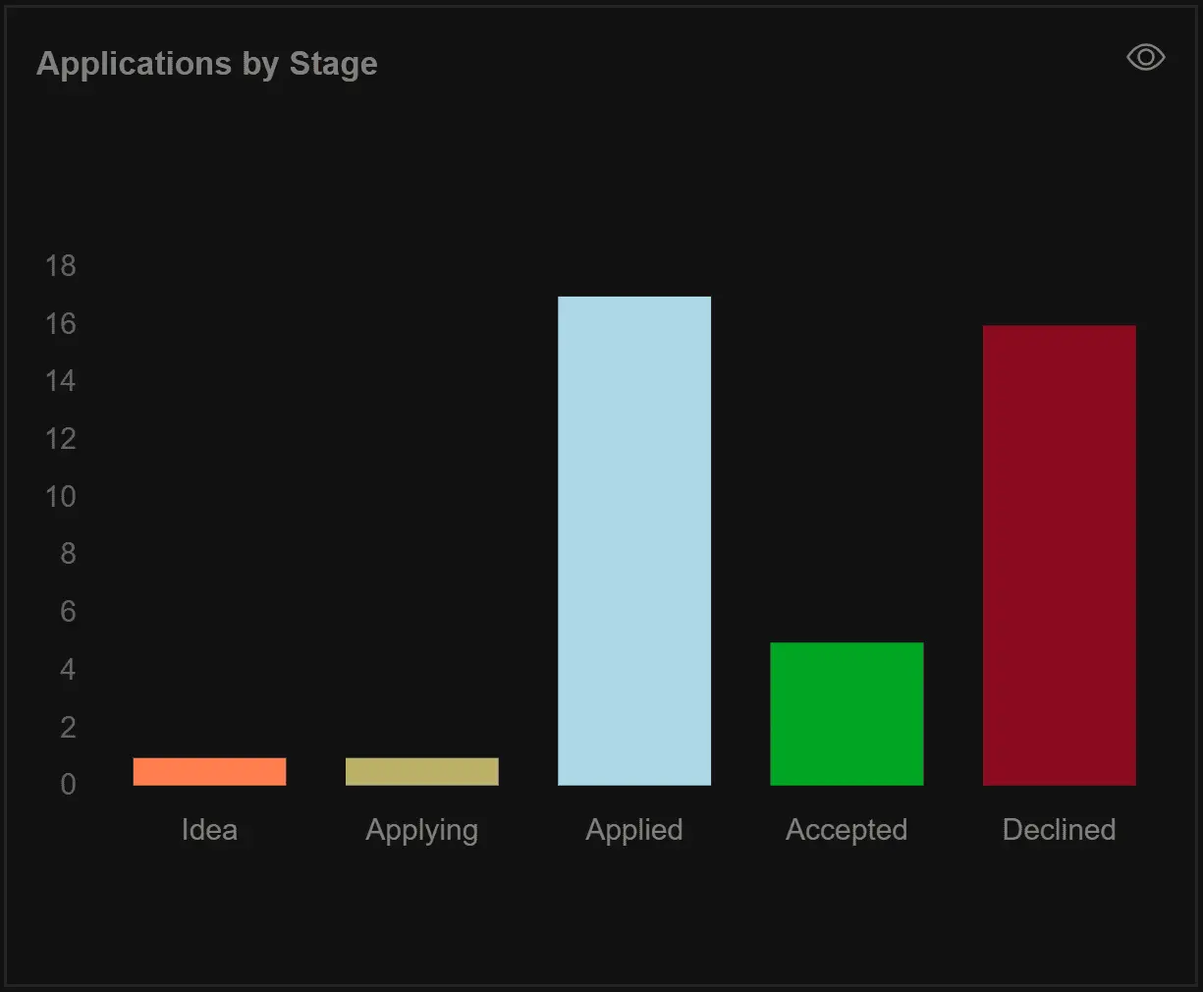The height and width of the screenshot is (992, 1203).
Task: Click the Idea axis label
Action: (x=209, y=830)
